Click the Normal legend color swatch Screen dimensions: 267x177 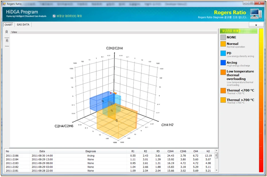pos(223,44)
